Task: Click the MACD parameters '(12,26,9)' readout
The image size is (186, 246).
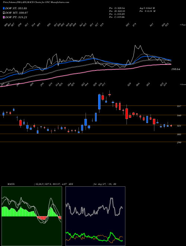Action: click(x=39, y=184)
